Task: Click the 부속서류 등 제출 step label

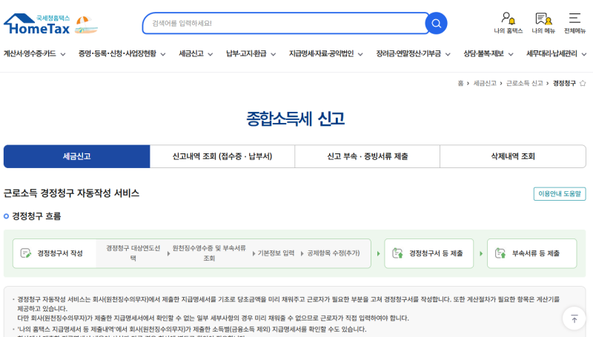Action: [535, 253]
